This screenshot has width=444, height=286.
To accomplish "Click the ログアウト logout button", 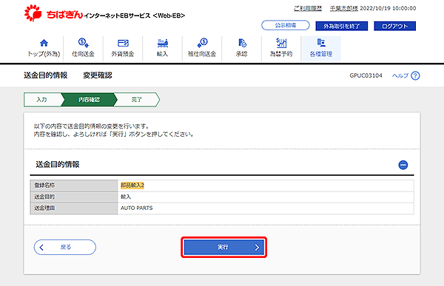I will click(394, 26).
